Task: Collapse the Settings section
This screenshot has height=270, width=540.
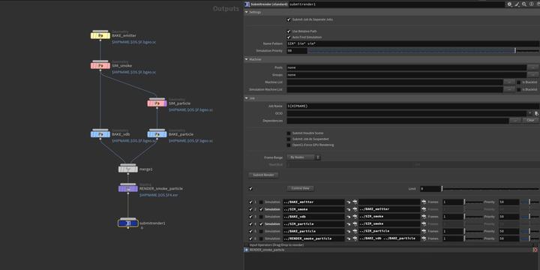Action: coord(247,12)
